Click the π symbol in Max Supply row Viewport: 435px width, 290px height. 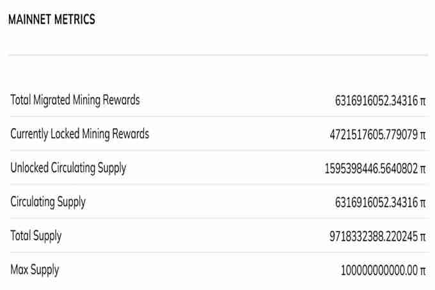[422, 271]
